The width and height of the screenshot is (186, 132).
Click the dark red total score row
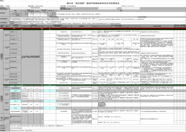coord(93,28)
